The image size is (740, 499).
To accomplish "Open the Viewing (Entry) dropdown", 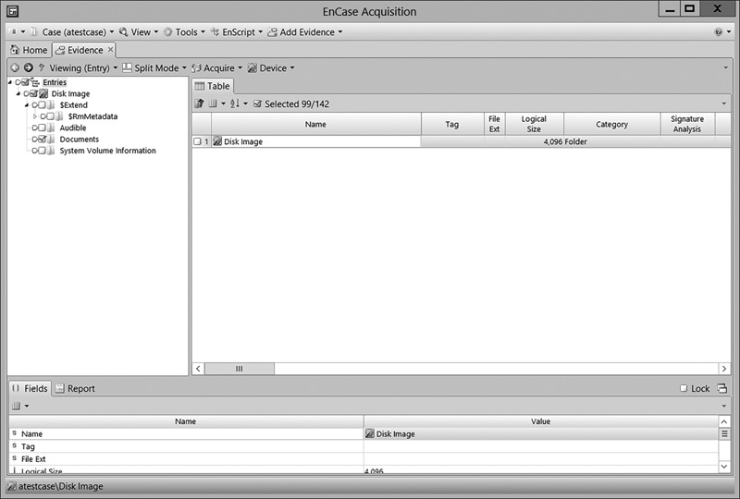I will 83,67.
